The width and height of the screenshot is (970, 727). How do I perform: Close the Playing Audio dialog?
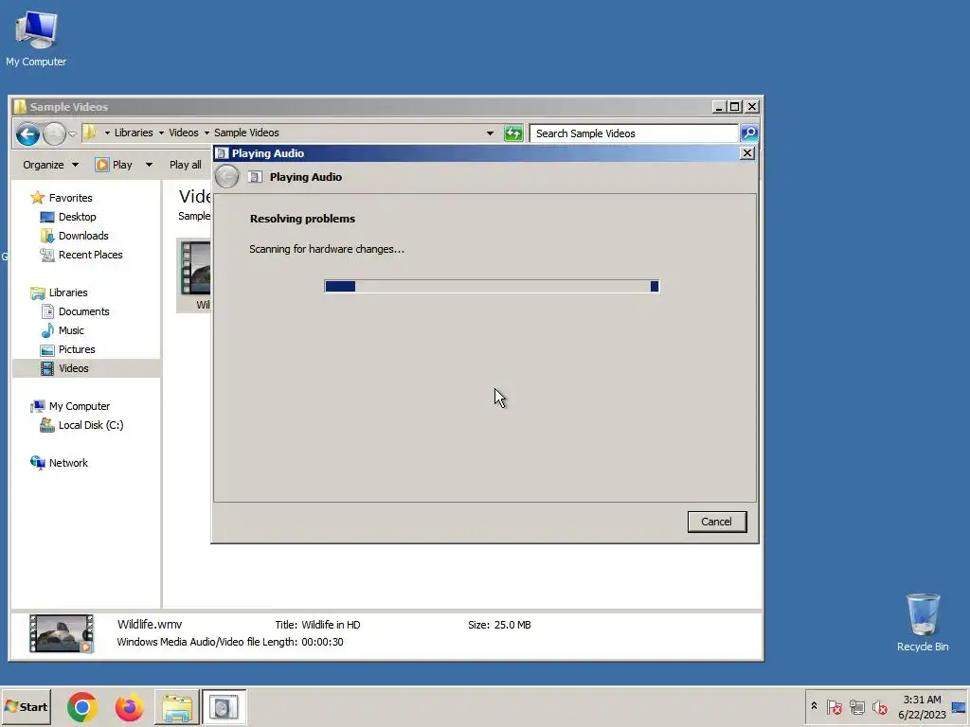pyautogui.click(x=747, y=153)
